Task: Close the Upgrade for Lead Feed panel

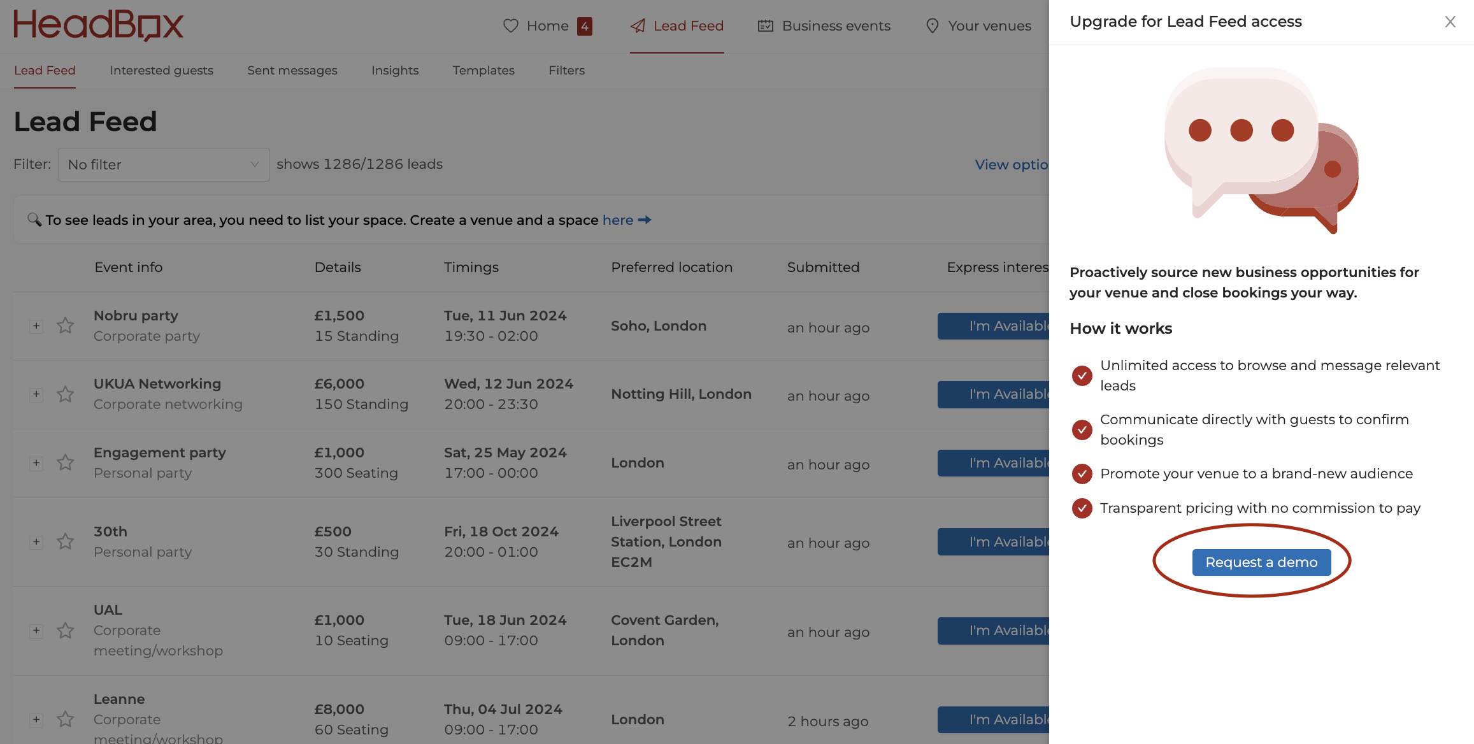Action: click(1450, 22)
